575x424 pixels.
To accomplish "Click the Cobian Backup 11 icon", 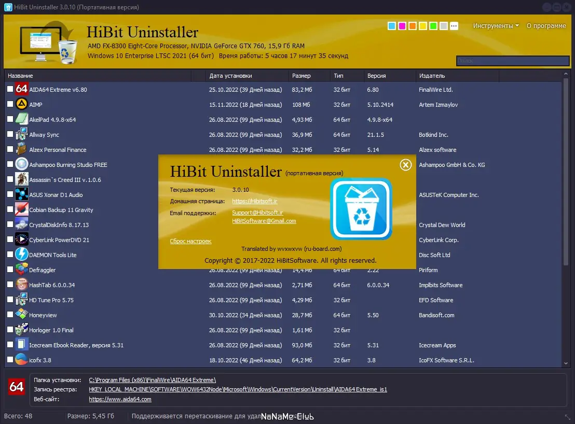I will coord(22,209).
